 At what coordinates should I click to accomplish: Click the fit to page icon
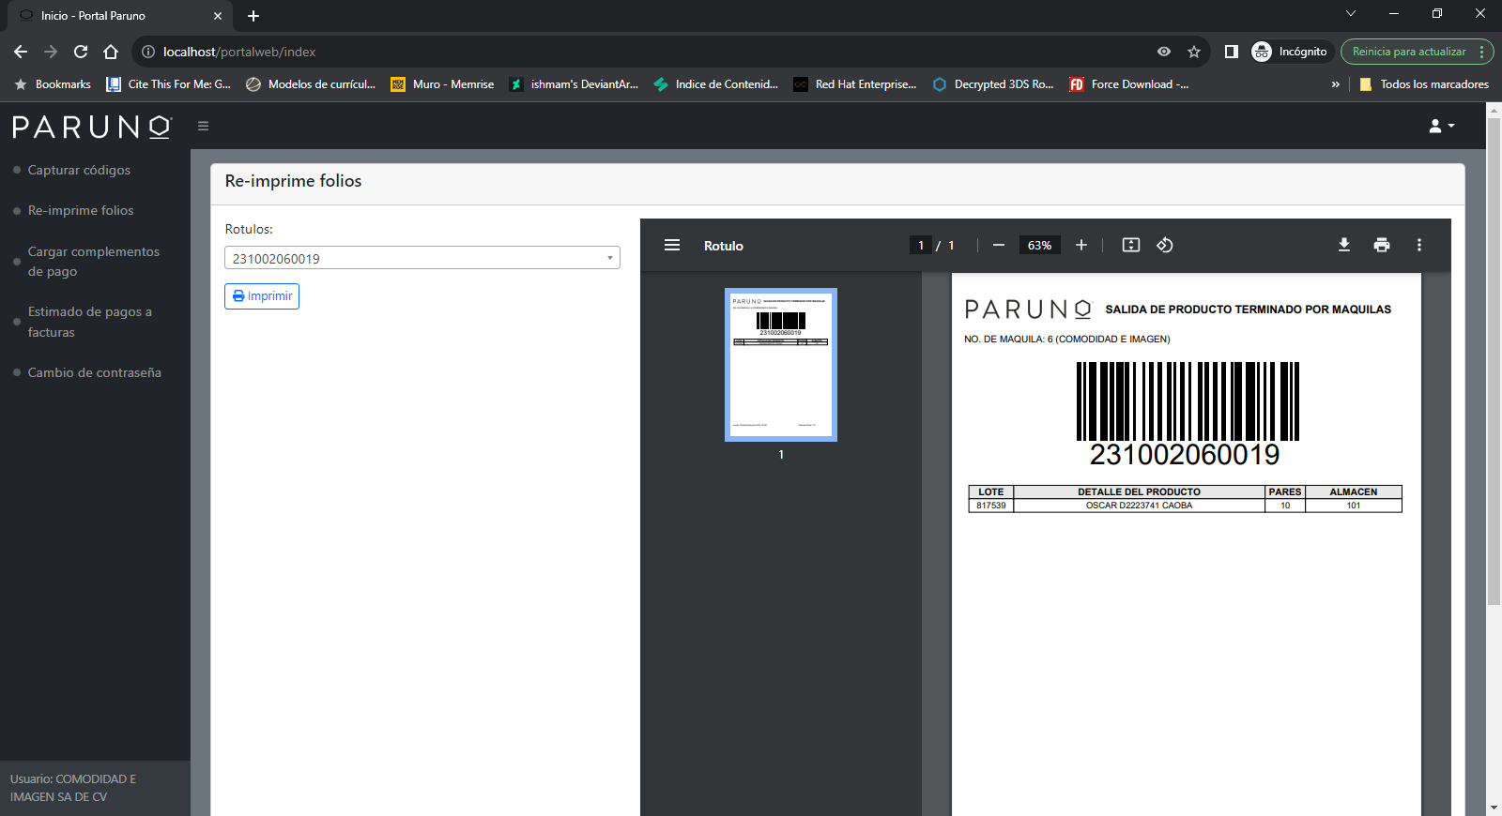click(x=1131, y=246)
